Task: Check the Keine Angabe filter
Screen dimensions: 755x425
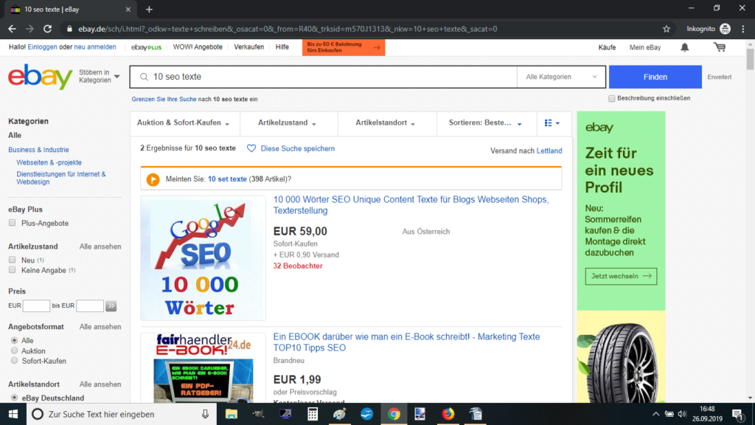Action: pos(12,270)
